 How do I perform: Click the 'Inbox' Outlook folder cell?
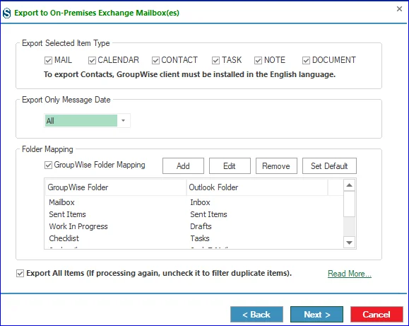[x=200, y=202]
